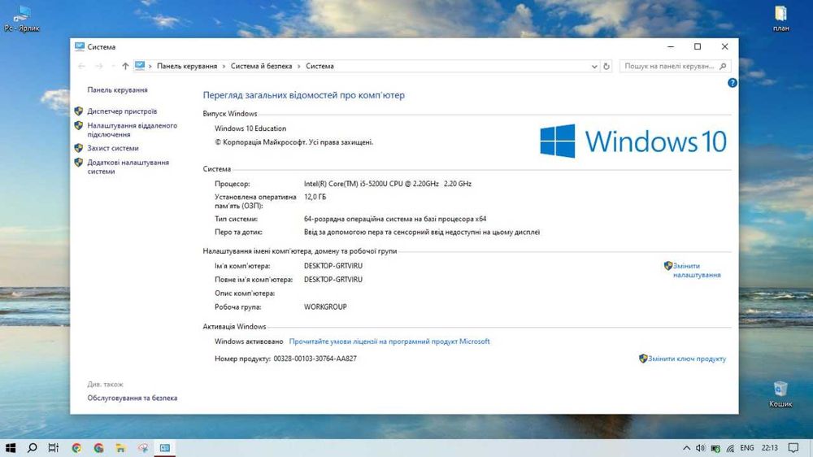Click the search magnifier icon in search box

[723, 67]
